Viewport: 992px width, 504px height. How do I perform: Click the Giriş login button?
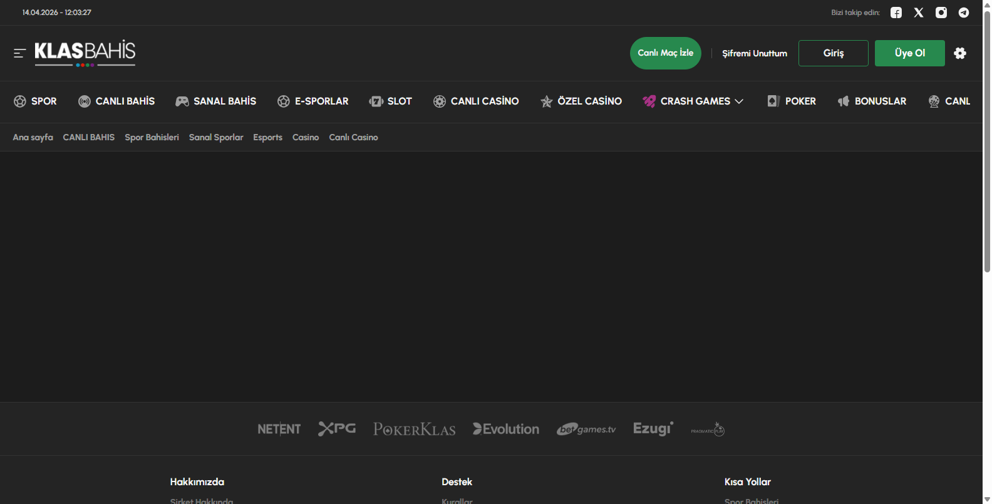tap(833, 53)
